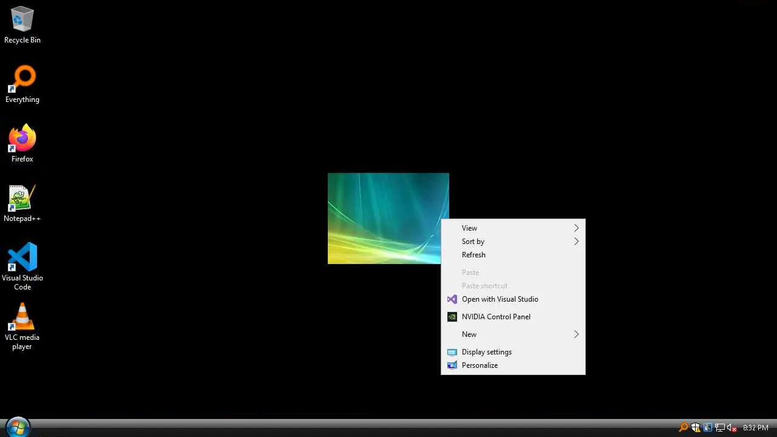Expand the New submenu arrow
The width and height of the screenshot is (777, 437).
click(576, 334)
